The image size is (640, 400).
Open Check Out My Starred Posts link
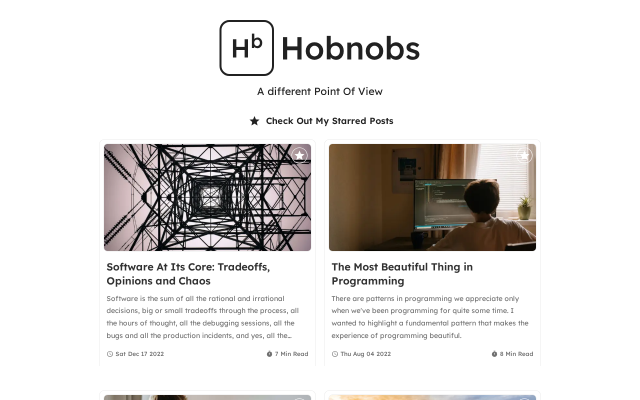329,121
